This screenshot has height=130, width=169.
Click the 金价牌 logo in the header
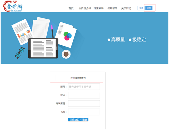pyautogui.click(x=13, y=6)
